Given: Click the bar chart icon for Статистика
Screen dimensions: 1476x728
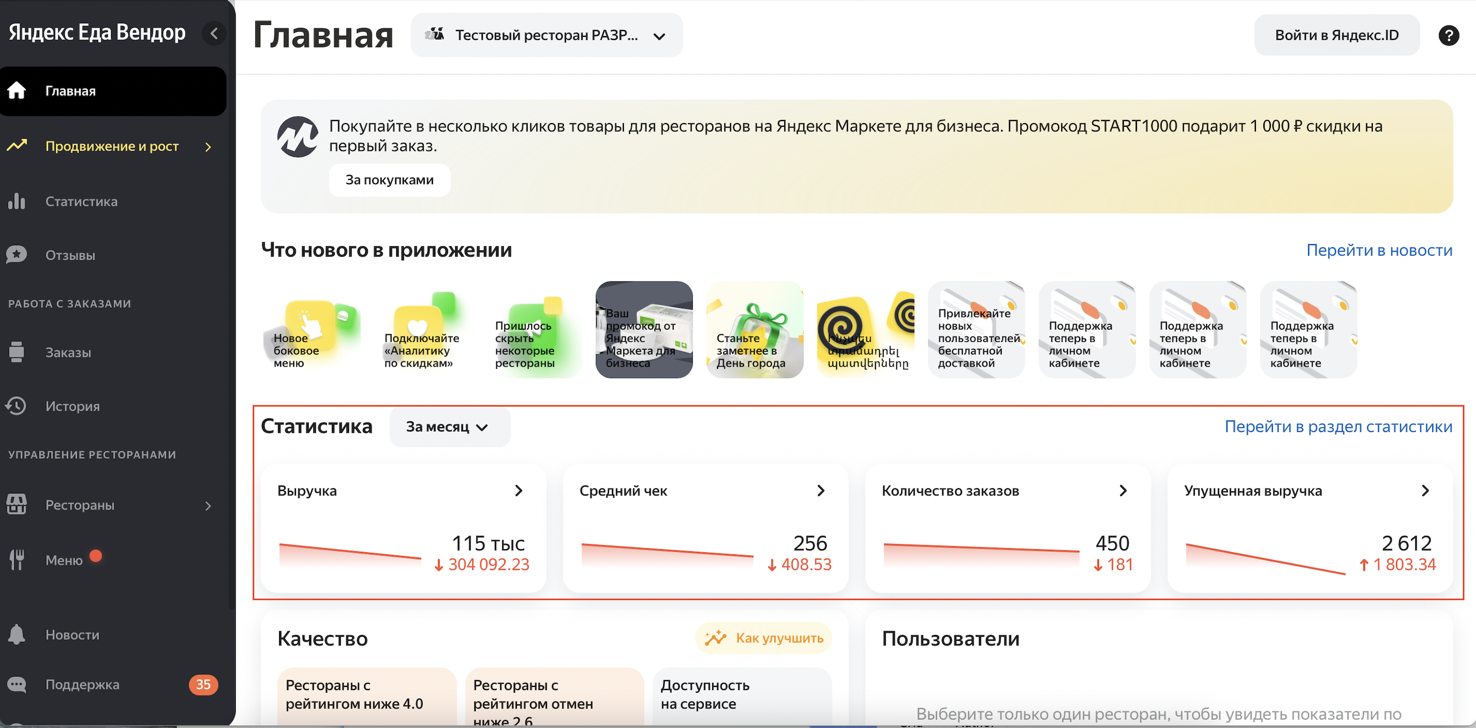Looking at the screenshot, I should click(17, 201).
